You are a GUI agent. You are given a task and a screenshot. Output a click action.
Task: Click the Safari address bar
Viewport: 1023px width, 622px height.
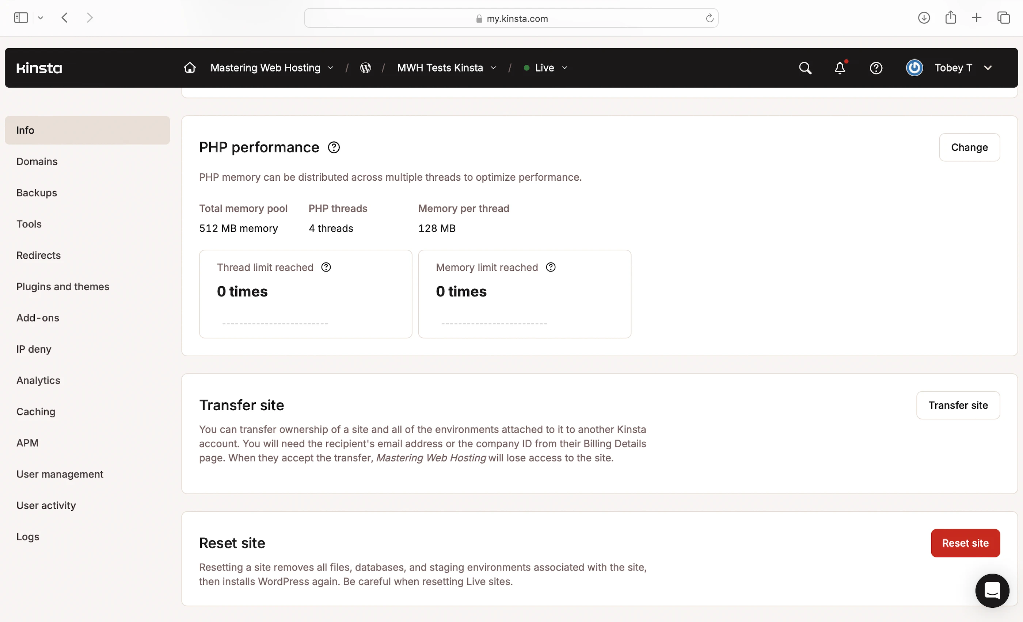pos(511,18)
